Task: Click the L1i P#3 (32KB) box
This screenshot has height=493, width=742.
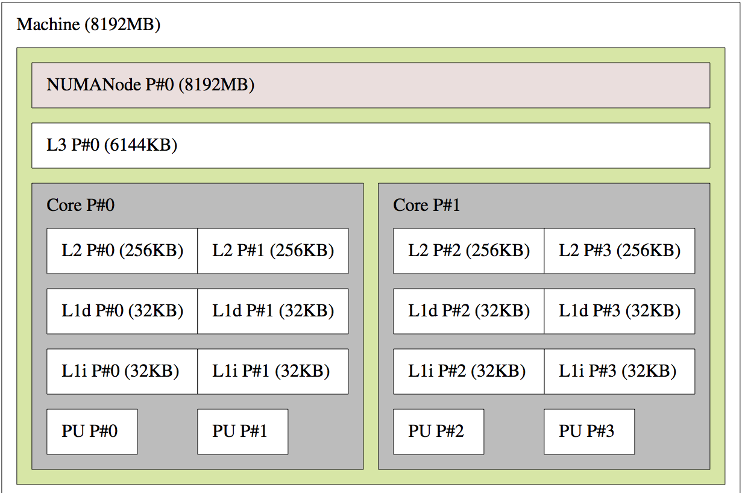Action: (x=620, y=371)
